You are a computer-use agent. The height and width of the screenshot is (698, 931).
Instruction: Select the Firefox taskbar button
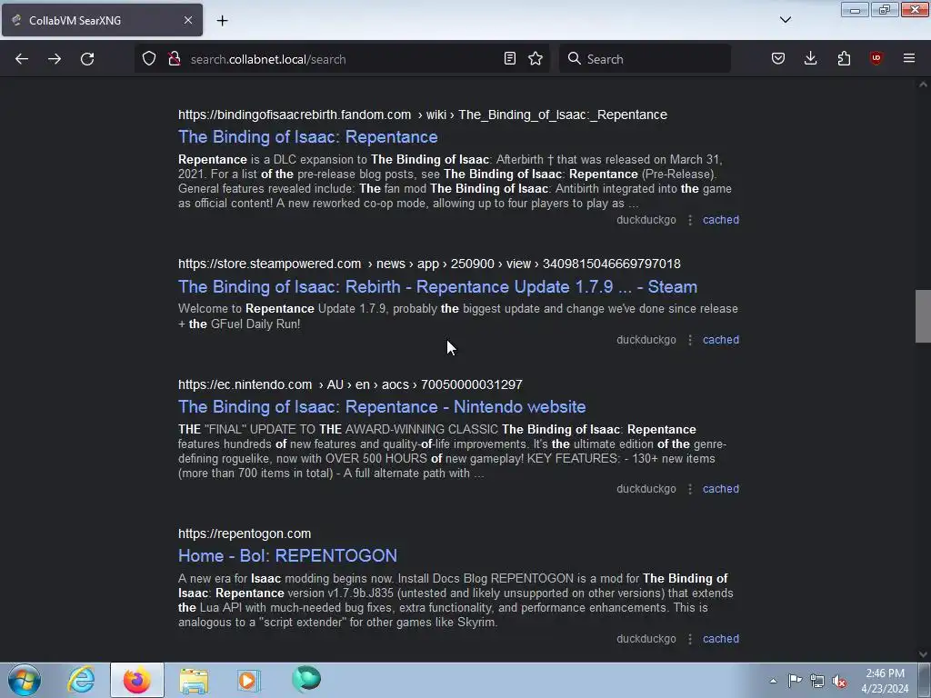point(136,680)
